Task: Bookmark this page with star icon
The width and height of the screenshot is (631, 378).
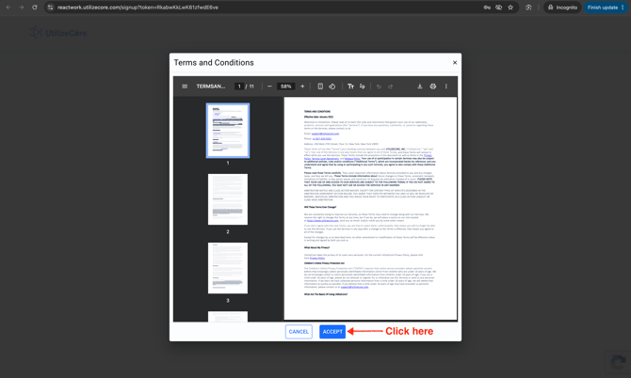Action: pyautogui.click(x=510, y=8)
